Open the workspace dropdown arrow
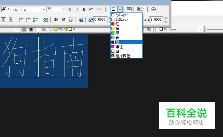223x137 pixels. point(18,29)
